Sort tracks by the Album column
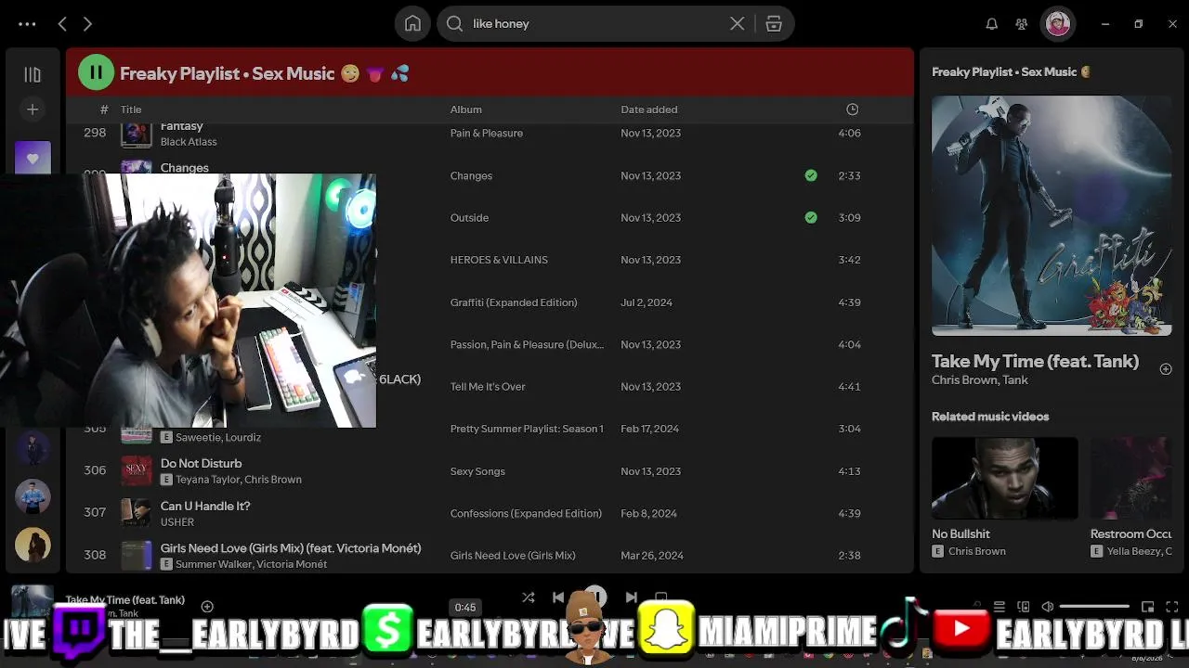The image size is (1189, 668). 466,109
